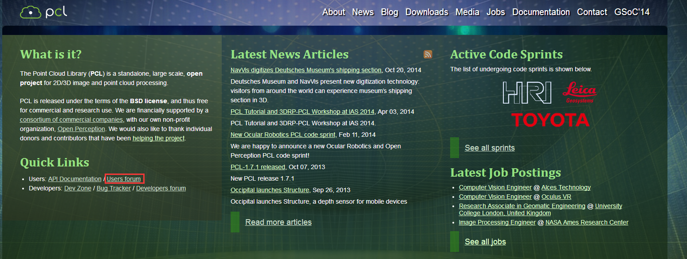The image size is (687, 259).
Task: Open the News menu item
Action: (x=363, y=12)
